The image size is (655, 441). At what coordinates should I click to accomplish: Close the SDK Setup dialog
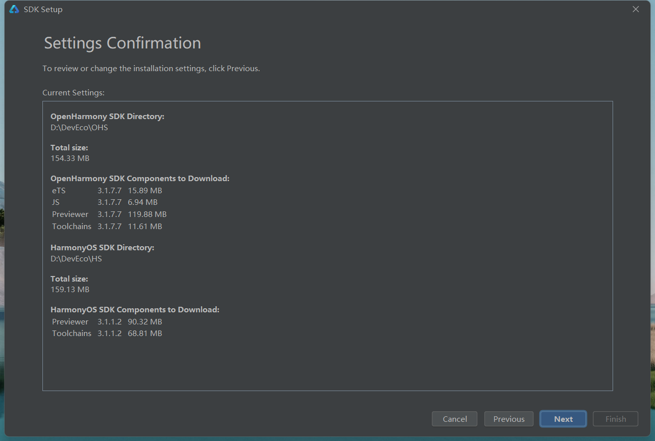[636, 9]
